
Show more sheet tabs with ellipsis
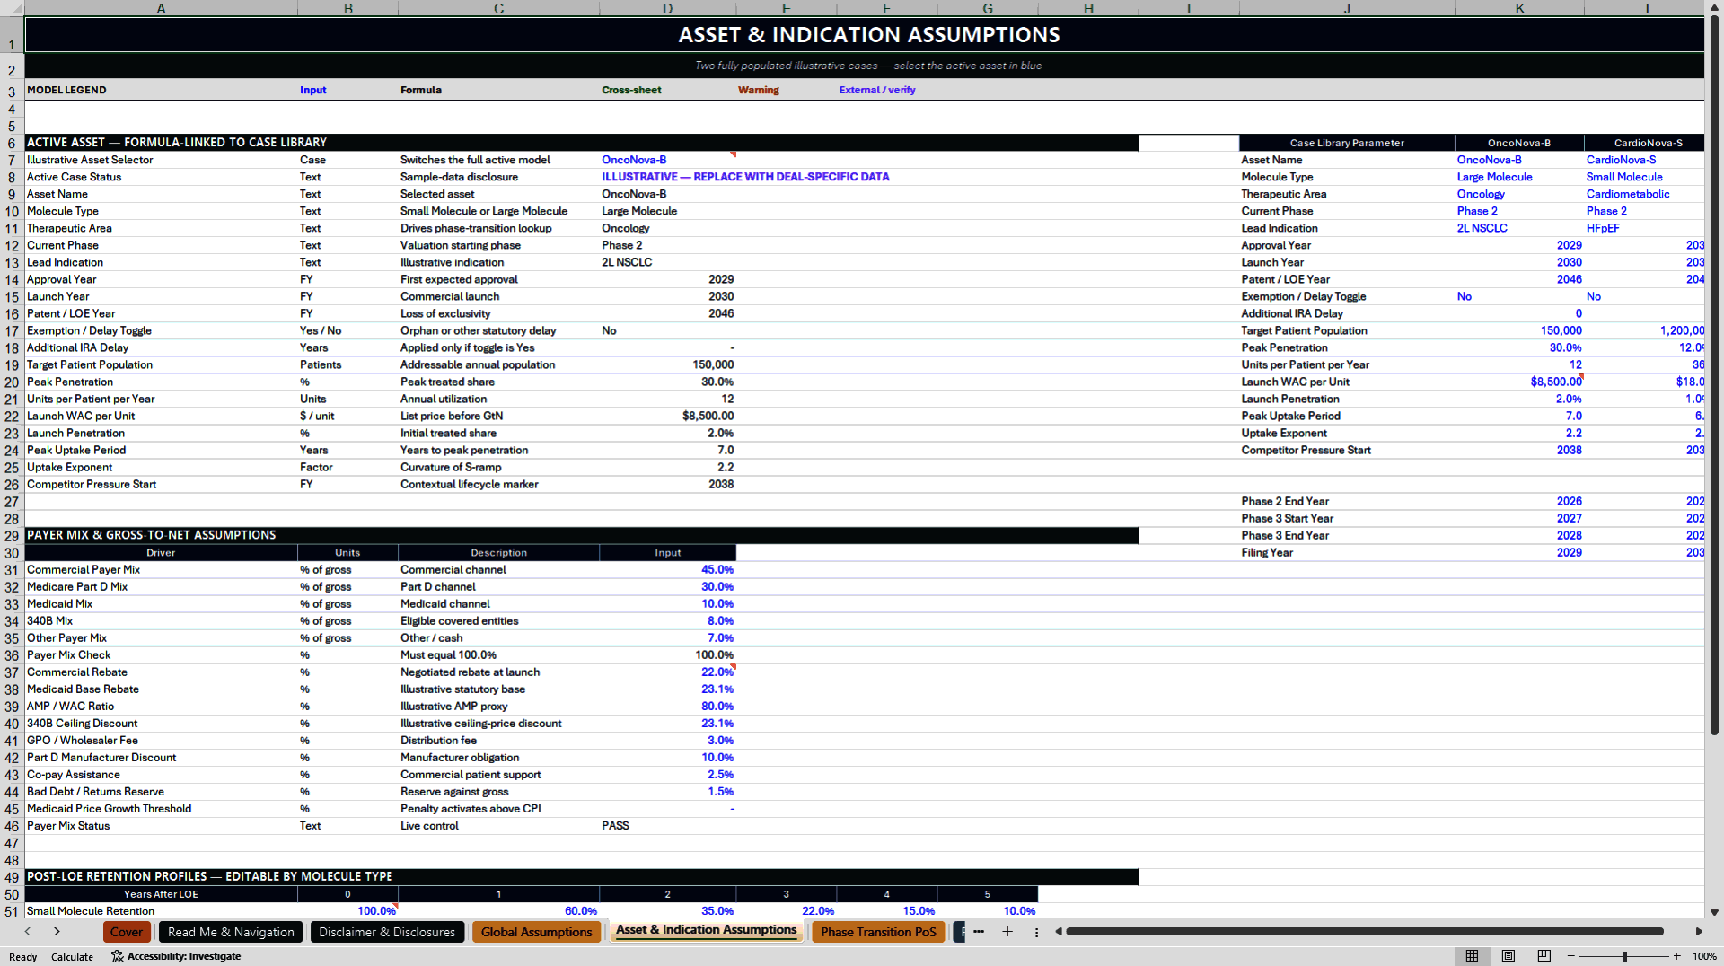[979, 932]
